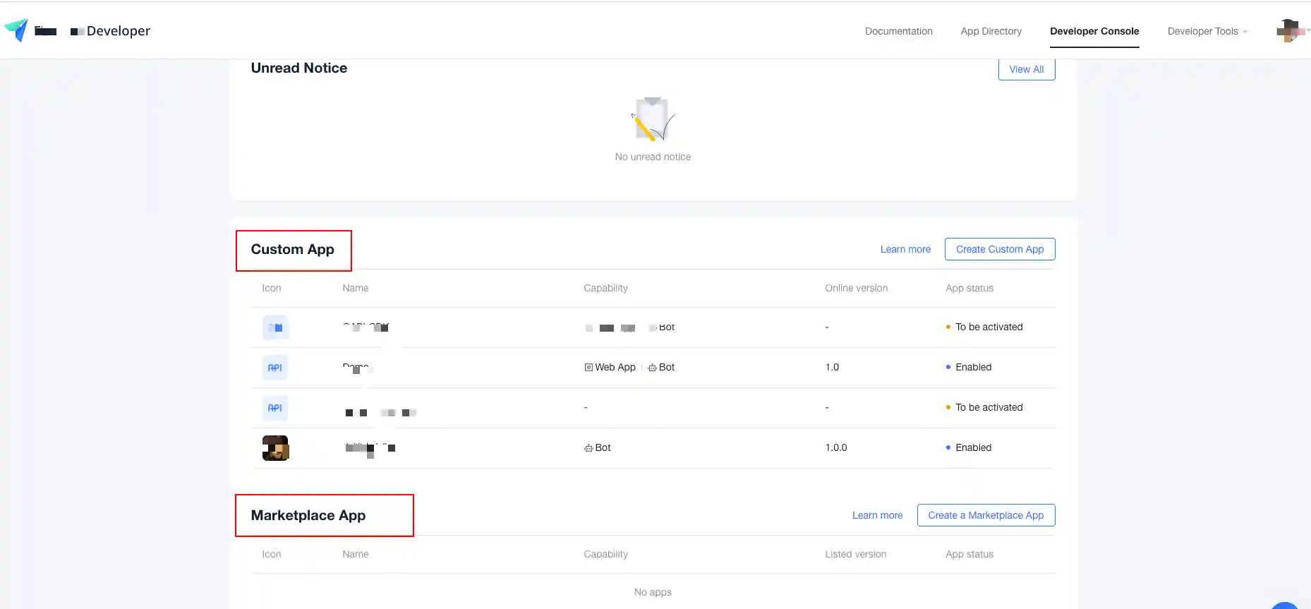Screen dimensions: 1311x609
Task: Click Create a Marketplace App button
Action: [986, 515]
